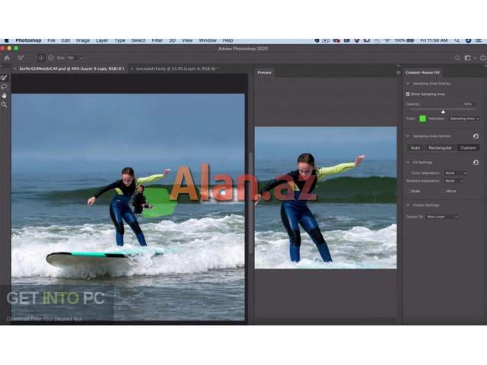Click the brush Size value field
487x365 pixels.
coord(71,58)
